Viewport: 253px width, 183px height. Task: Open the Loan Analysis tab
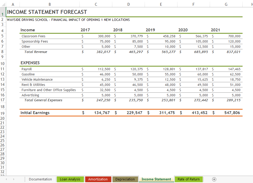70,179
